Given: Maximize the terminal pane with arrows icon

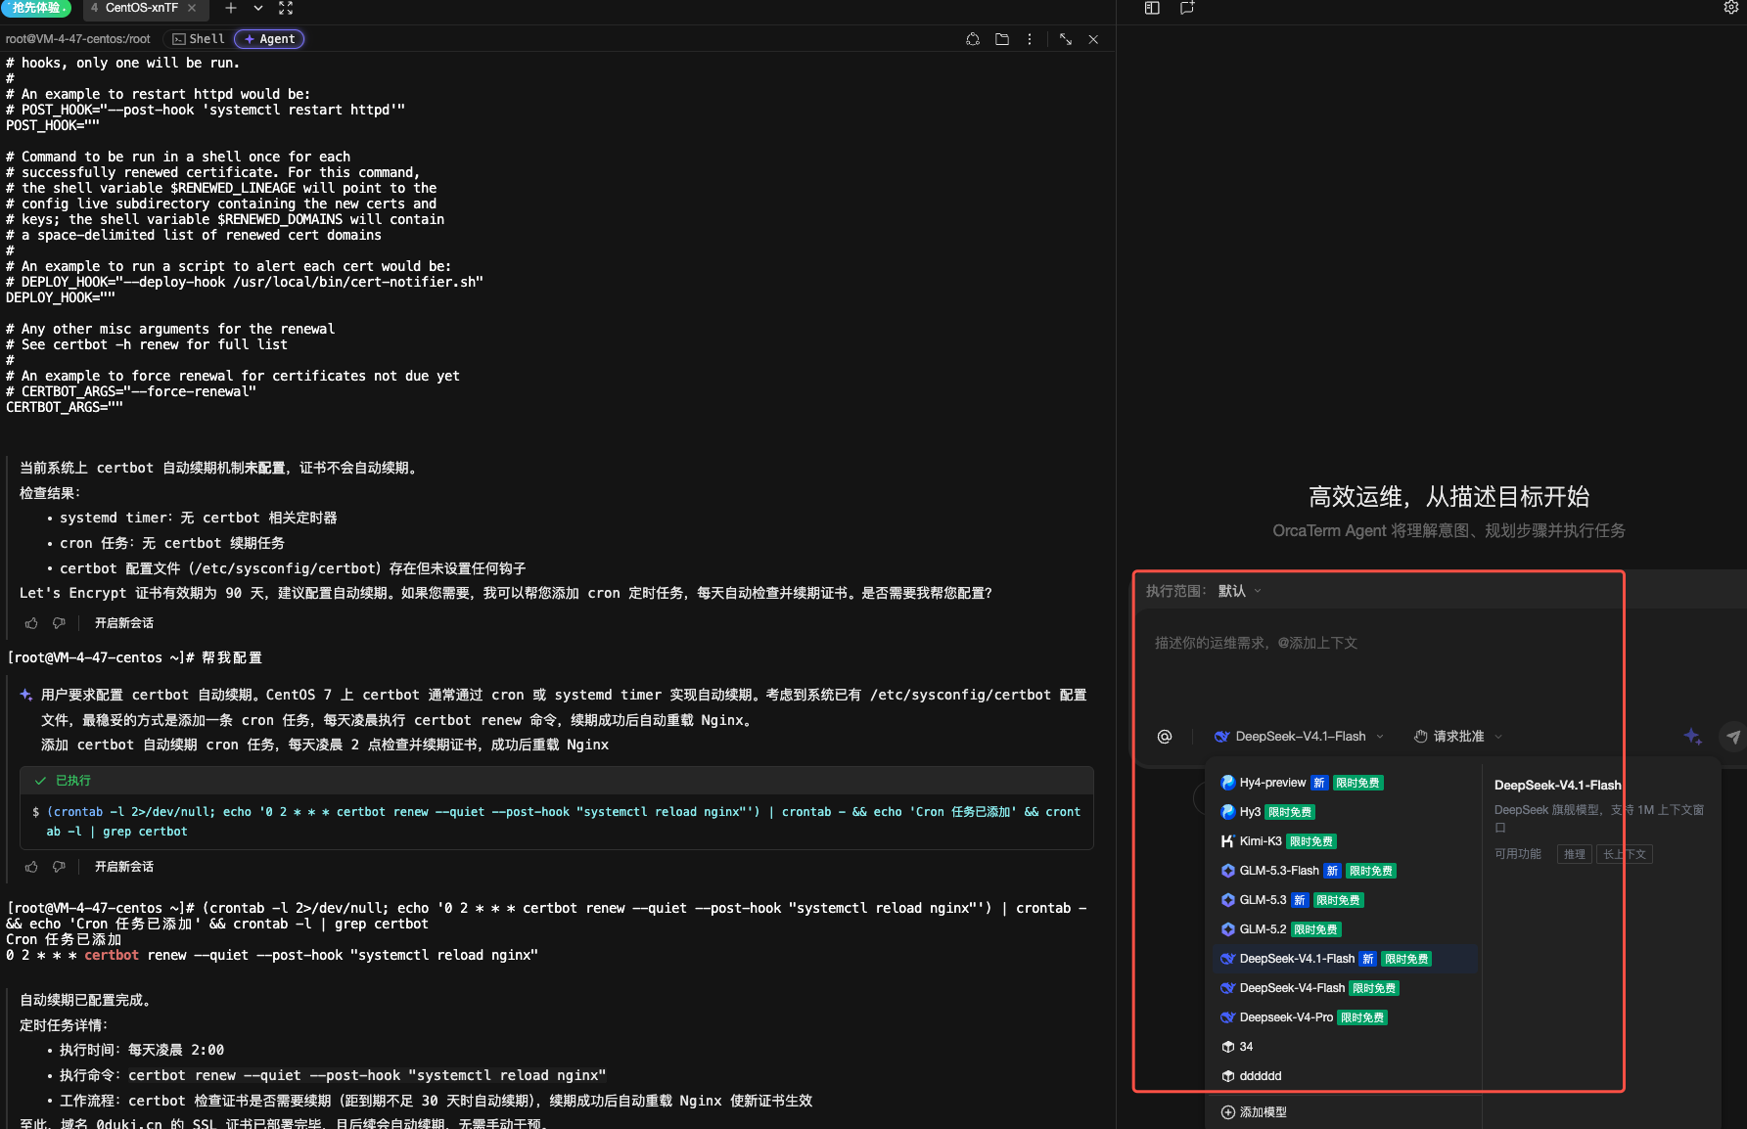Looking at the screenshot, I should 1066,39.
